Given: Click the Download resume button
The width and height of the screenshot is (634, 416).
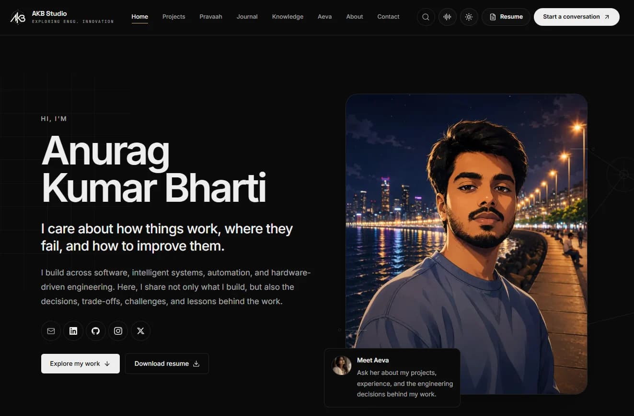Looking at the screenshot, I should [x=167, y=363].
